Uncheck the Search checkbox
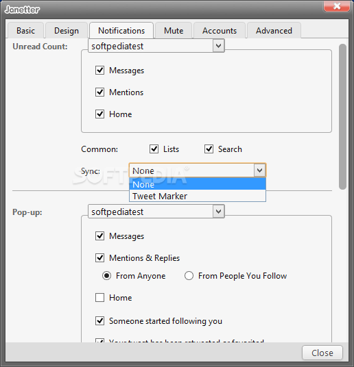 pos(209,149)
